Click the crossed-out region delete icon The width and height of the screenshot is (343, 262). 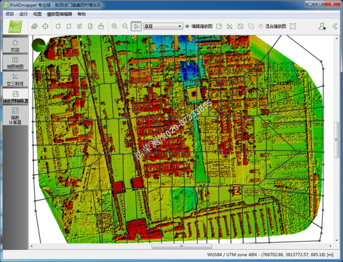[x=241, y=27]
